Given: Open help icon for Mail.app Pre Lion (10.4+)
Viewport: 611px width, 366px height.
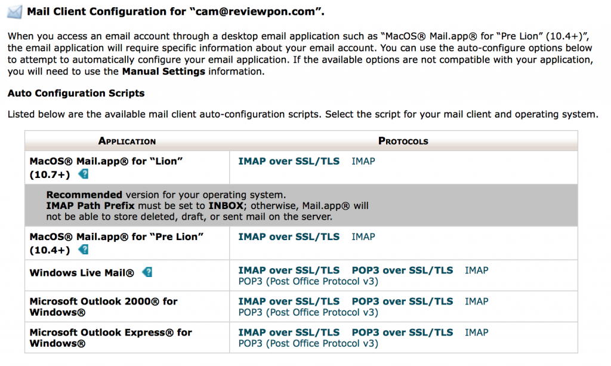Looking at the screenshot, I should coord(84,250).
